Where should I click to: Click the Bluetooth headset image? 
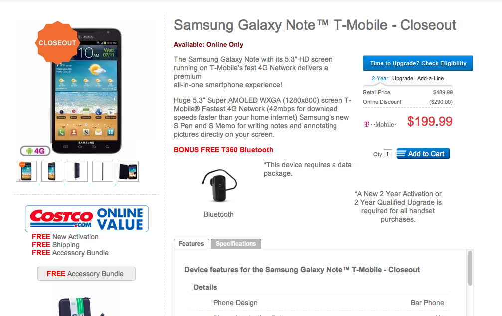coord(218,185)
